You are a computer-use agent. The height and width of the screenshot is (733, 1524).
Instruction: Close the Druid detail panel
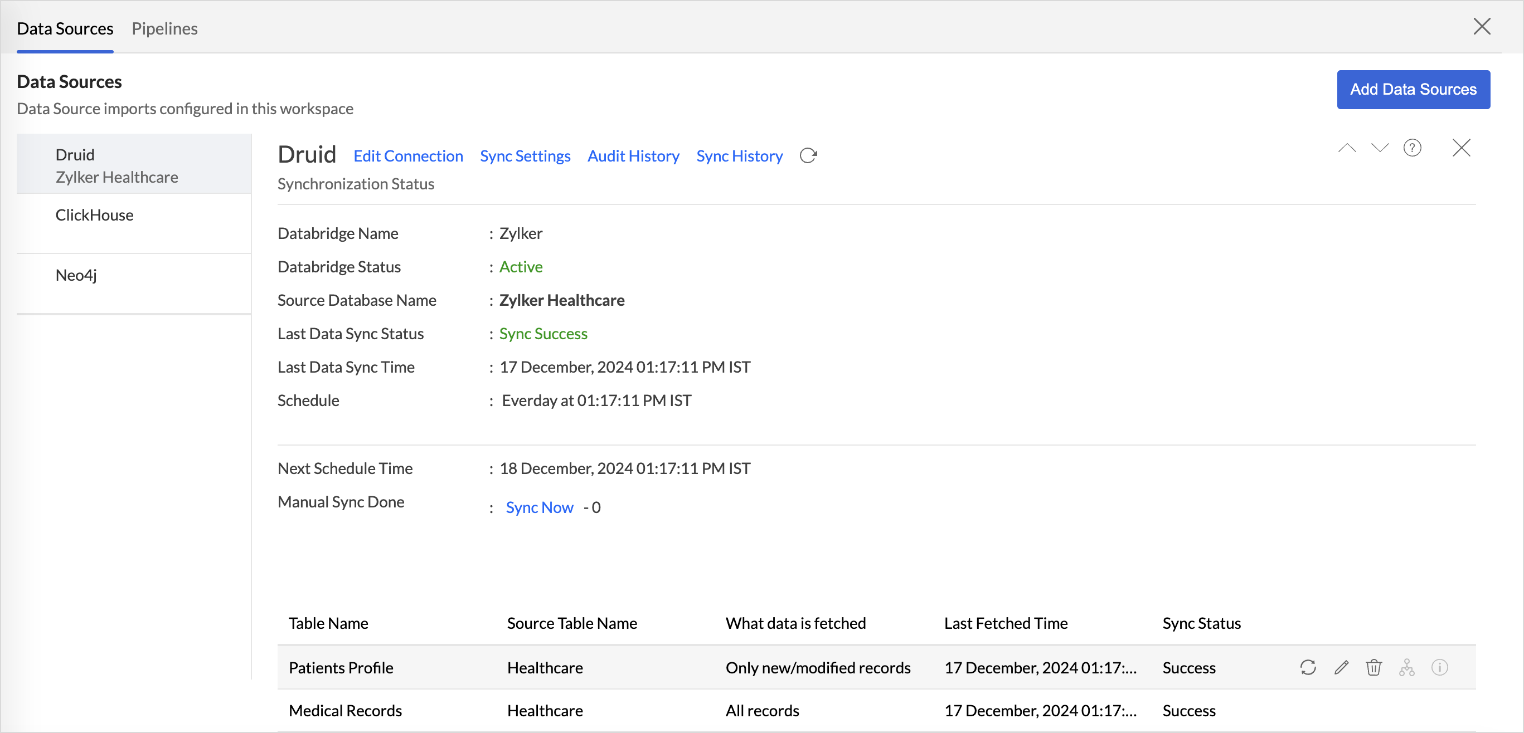pyautogui.click(x=1461, y=148)
